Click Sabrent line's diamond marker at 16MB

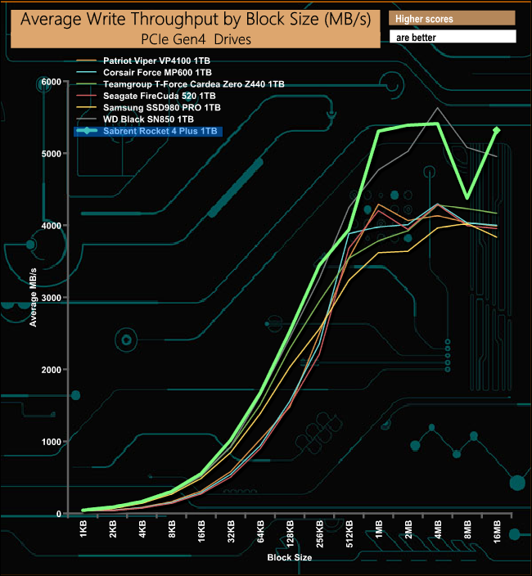pyautogui.click(x=497, y=130)
